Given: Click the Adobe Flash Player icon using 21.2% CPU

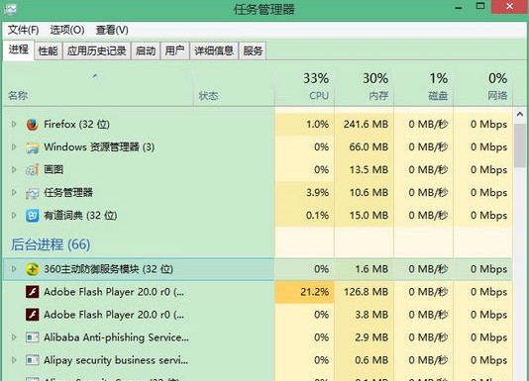Looking at the screenshot, I should (x=32, y=292).
